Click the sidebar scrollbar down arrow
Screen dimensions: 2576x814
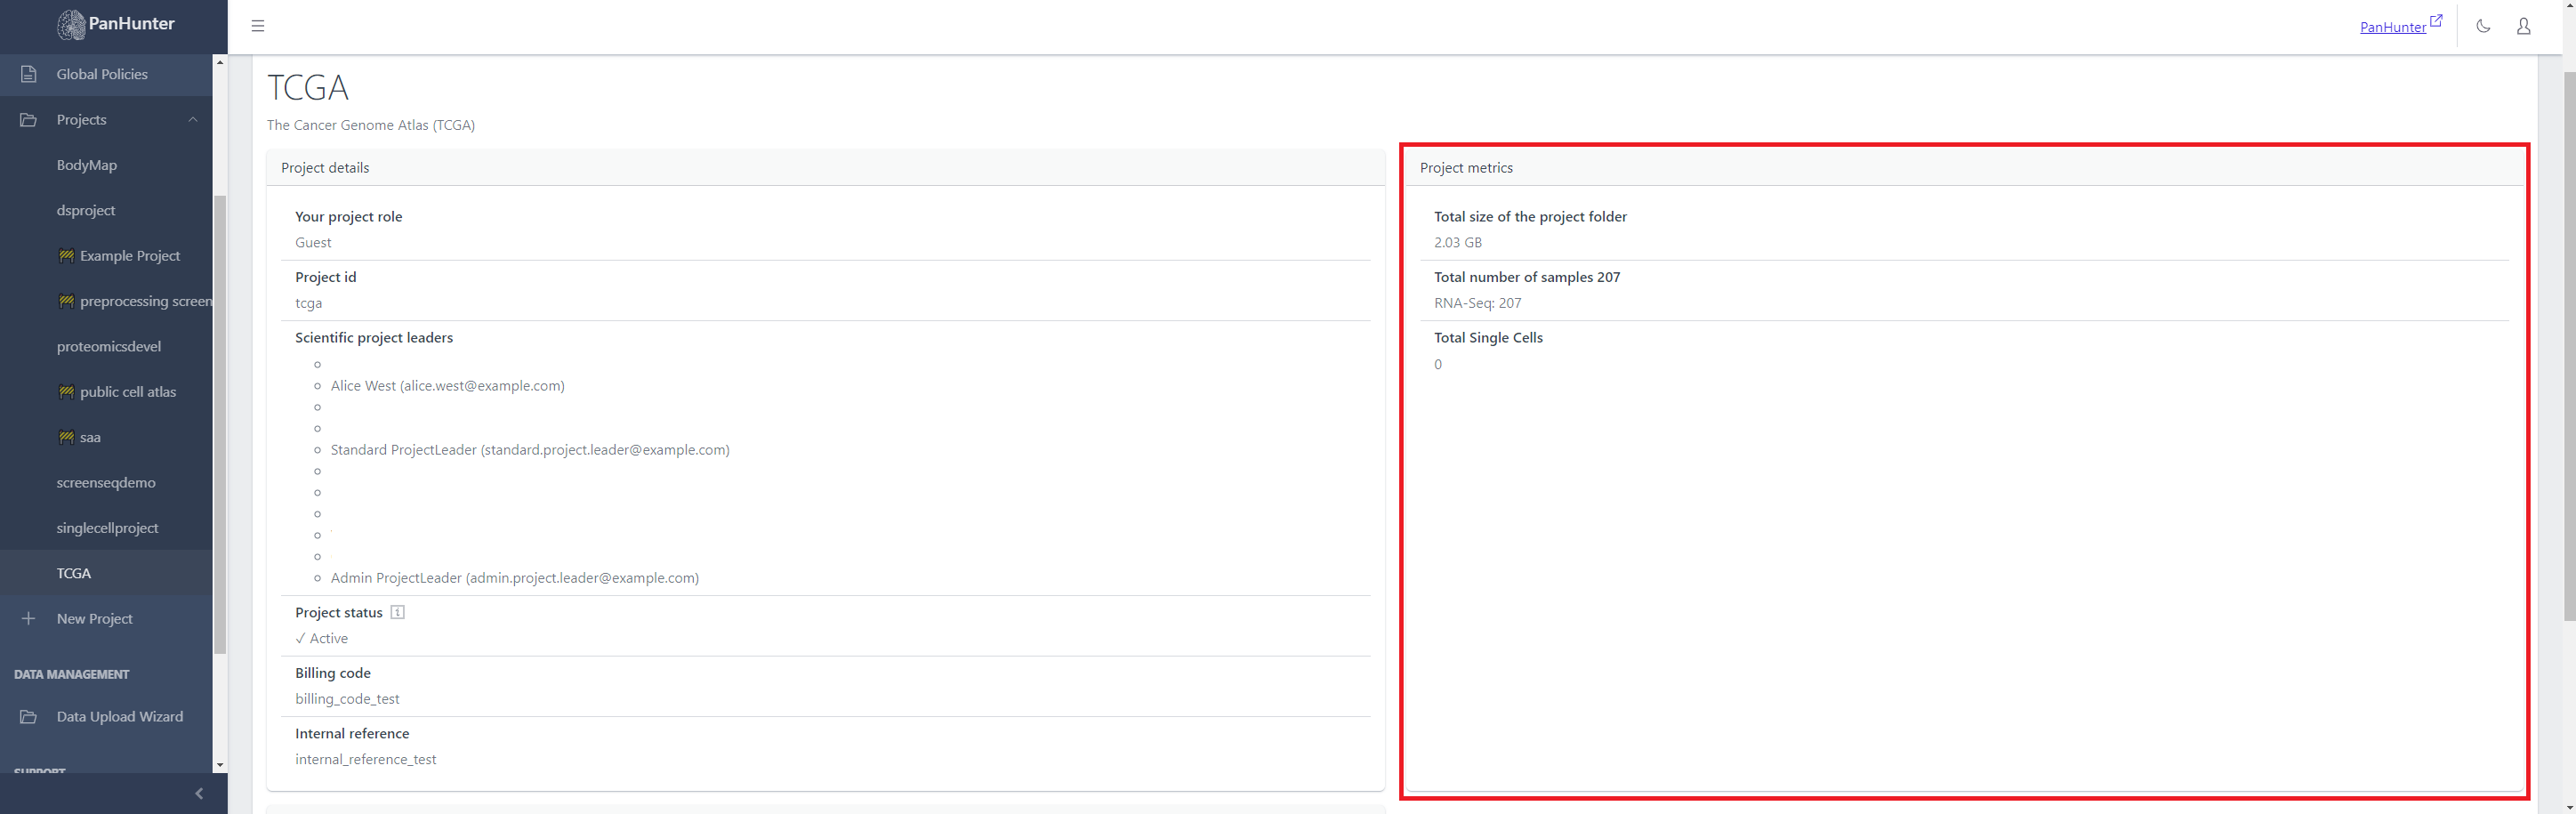point(219,767)
